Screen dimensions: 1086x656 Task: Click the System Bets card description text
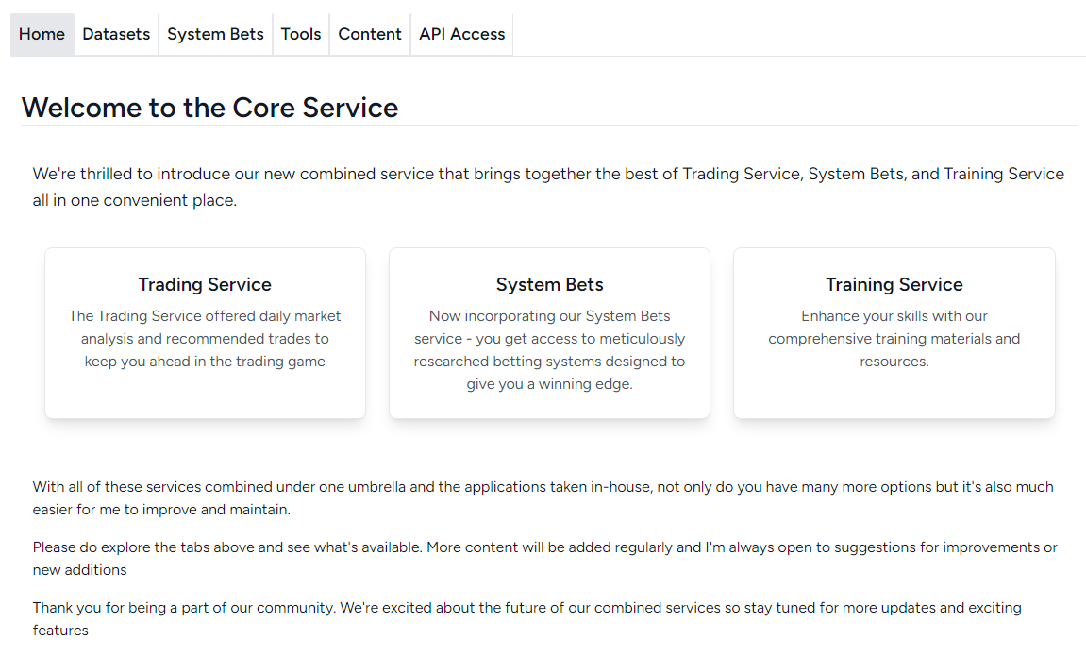(549, 350)
